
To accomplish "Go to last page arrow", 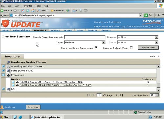I will coord(121,95).
